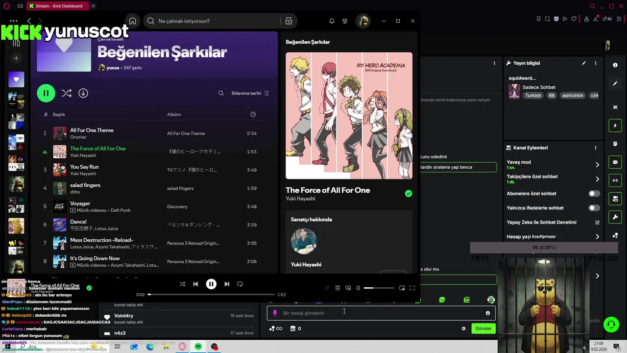The width and height of the screenshot is (627, 353).
Task: Expand Hesap yaşı kısıtlaması settings
Action: point(597,237)
